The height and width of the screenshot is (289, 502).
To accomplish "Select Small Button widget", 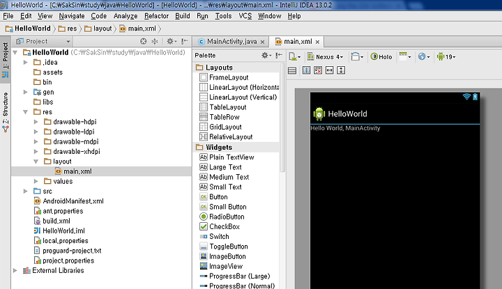I will click(223, 207).
